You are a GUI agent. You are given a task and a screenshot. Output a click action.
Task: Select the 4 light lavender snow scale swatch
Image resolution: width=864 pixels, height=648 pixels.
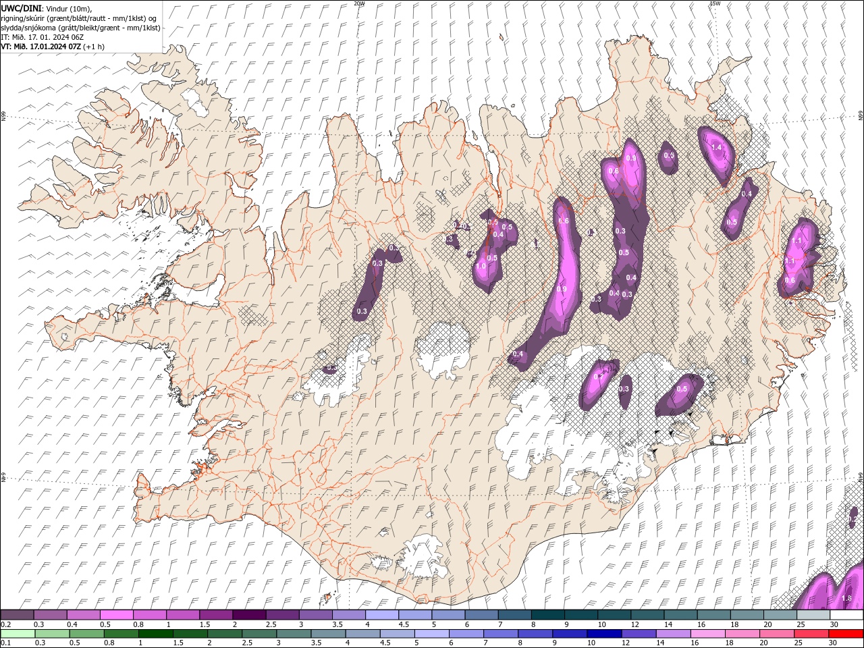click(382, 615)
